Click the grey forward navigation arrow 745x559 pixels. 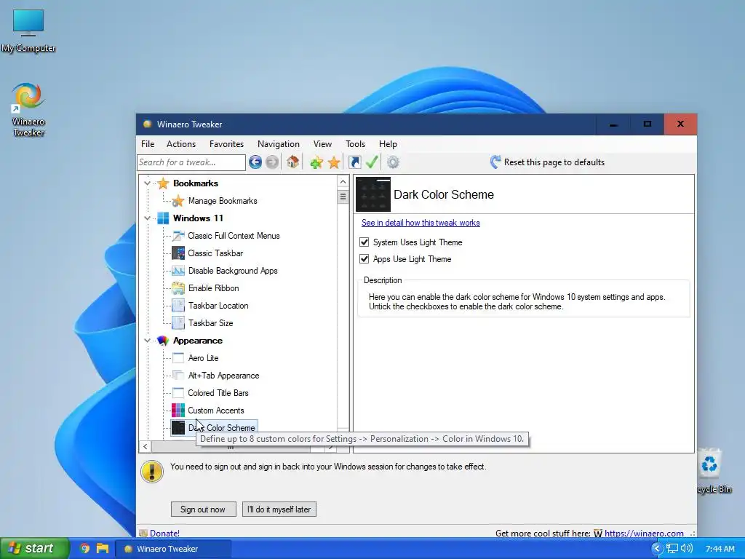[272, 162]
